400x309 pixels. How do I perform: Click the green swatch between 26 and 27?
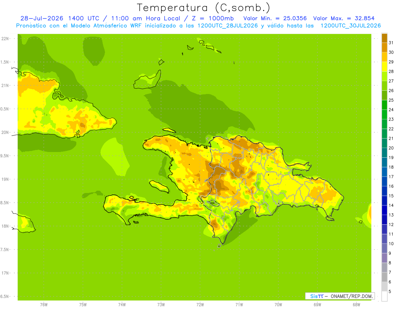pyautogui.click(x=384, y=86)
